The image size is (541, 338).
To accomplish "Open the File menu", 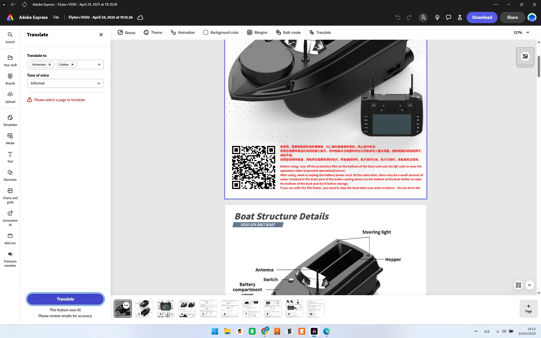I will (x=56, y=17).
